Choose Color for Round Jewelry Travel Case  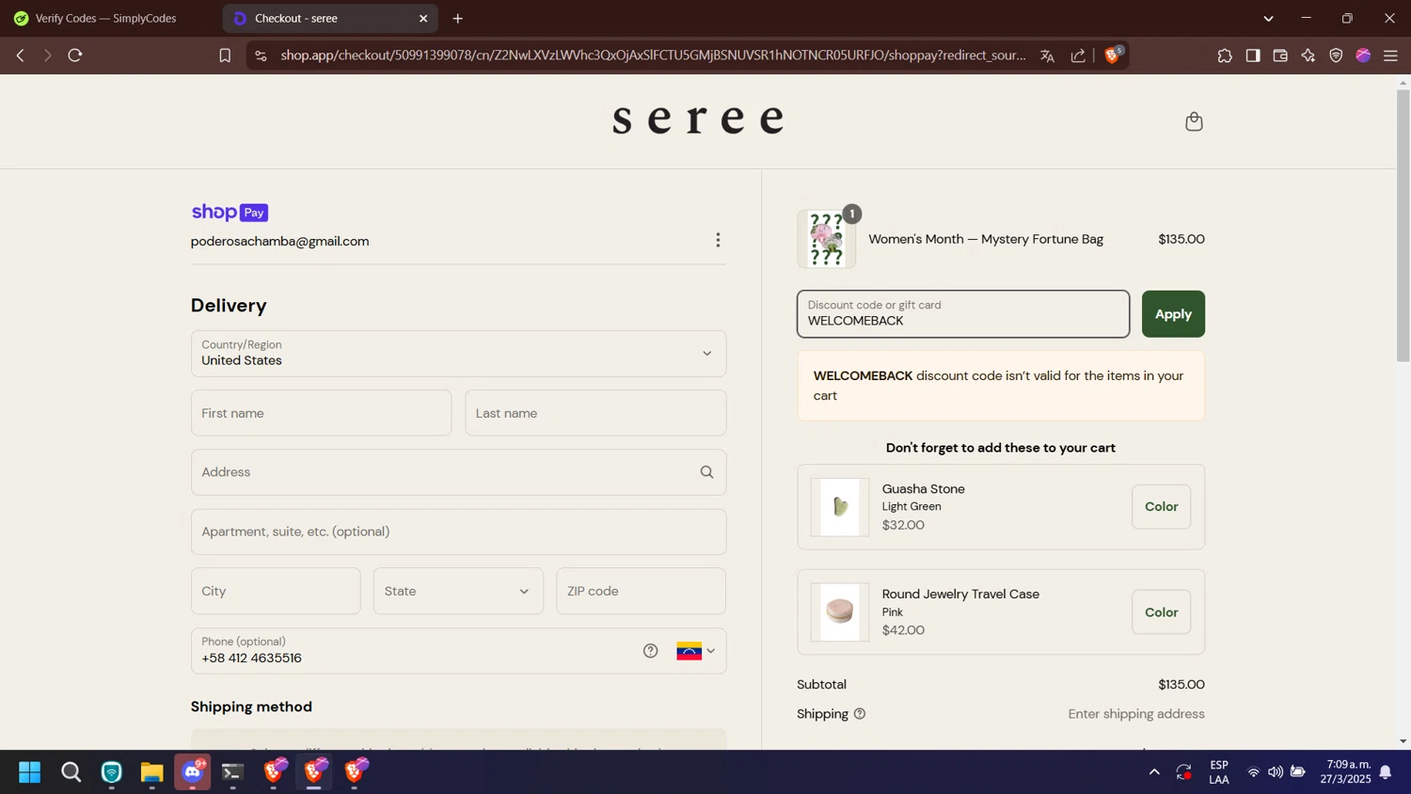pyautogui.click(x=1161, y=612)
